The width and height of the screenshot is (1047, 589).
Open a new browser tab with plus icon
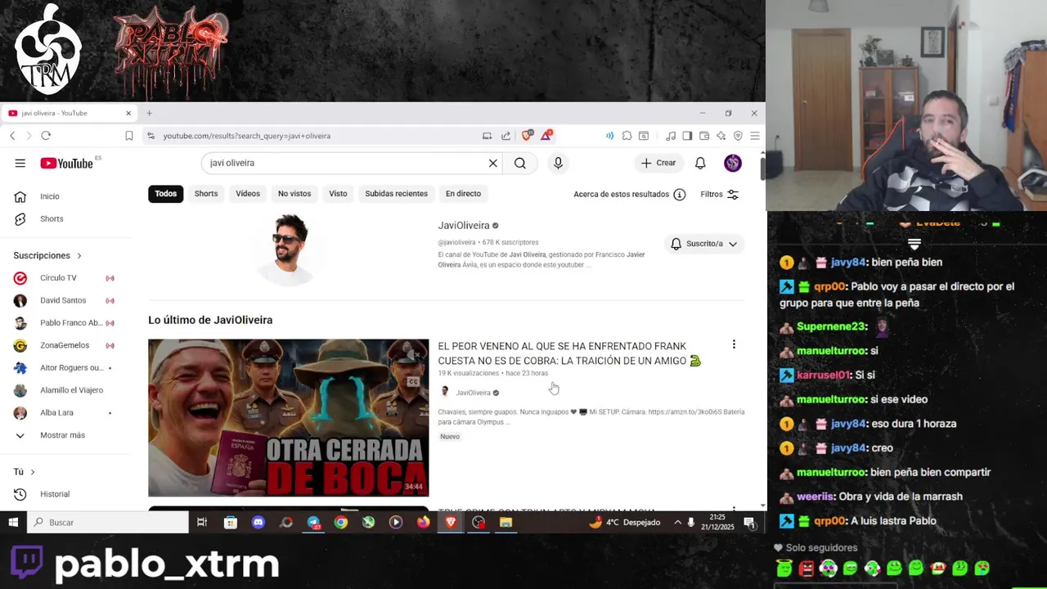click(x=149, y=113)
